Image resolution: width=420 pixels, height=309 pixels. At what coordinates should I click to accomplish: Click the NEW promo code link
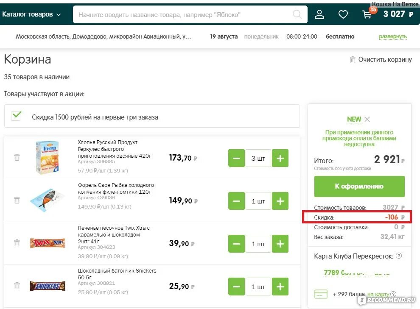(354, 120)
